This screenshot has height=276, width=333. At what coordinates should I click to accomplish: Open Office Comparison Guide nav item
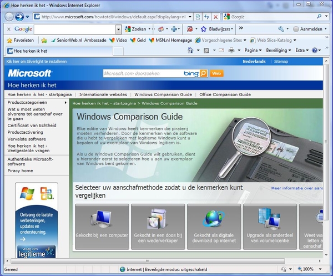[225, 94]
